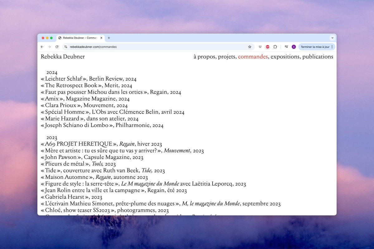Select the «Amix», Magazine Magazine entry
Image resolution: width=374 pixels, height=249 pixels.
pyautogui.click(x=85, y=99)
